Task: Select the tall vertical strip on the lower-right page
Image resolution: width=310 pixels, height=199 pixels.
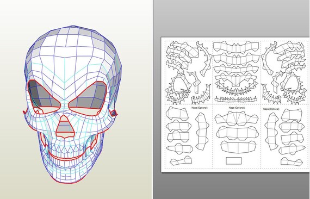Action: click(271, 131)
